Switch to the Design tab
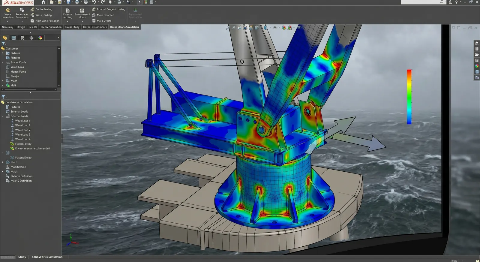The image size is (480, 262). pyautogui.click(x=21, y=27)
